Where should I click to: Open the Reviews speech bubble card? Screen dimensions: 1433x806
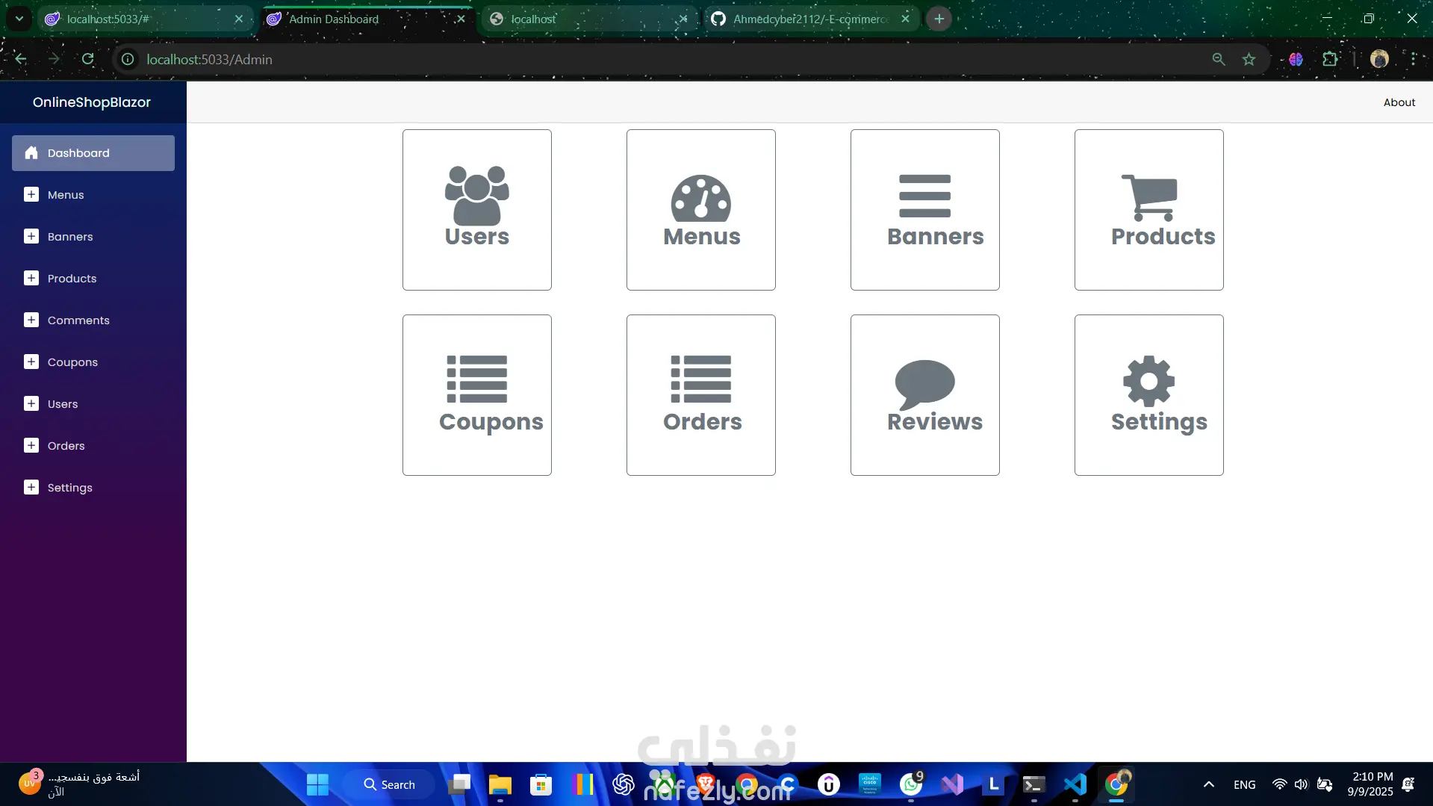tap(925, 395)
